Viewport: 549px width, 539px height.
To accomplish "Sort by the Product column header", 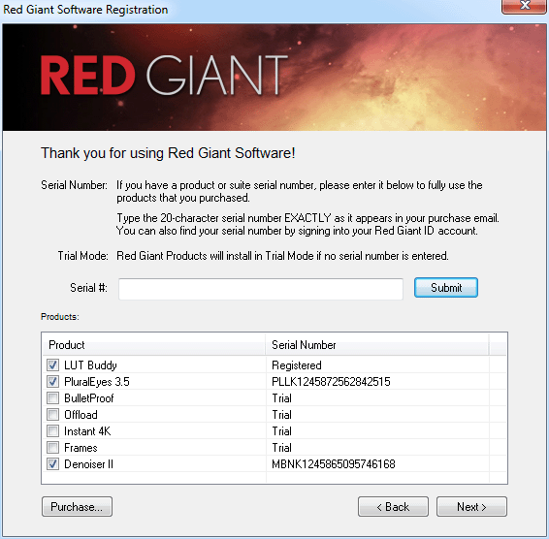I will [x=153, y=345].
